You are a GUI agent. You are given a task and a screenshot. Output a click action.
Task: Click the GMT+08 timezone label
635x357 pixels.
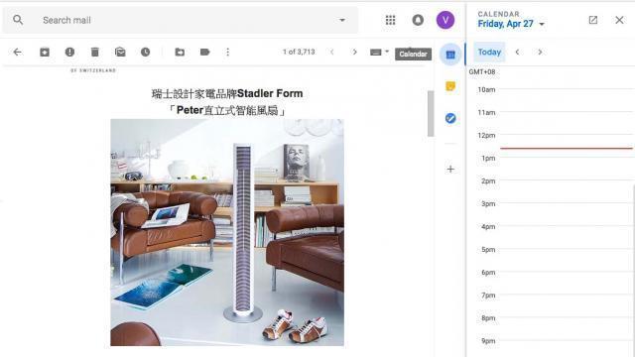tap(482, 71)
